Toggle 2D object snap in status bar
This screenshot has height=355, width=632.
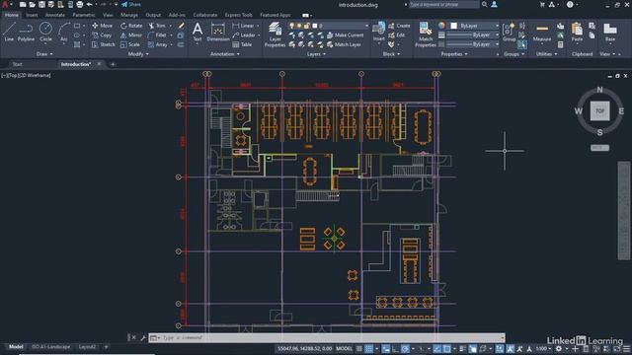pos(447,349)
